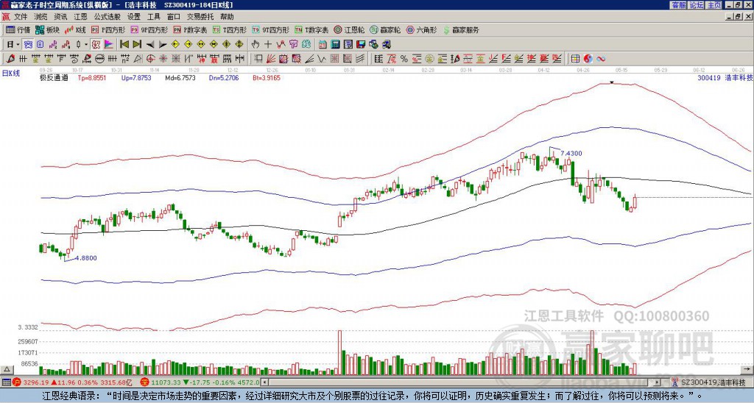Open 江恩轮 Gann wheel

pyautogui.click(x=350, y=29)
